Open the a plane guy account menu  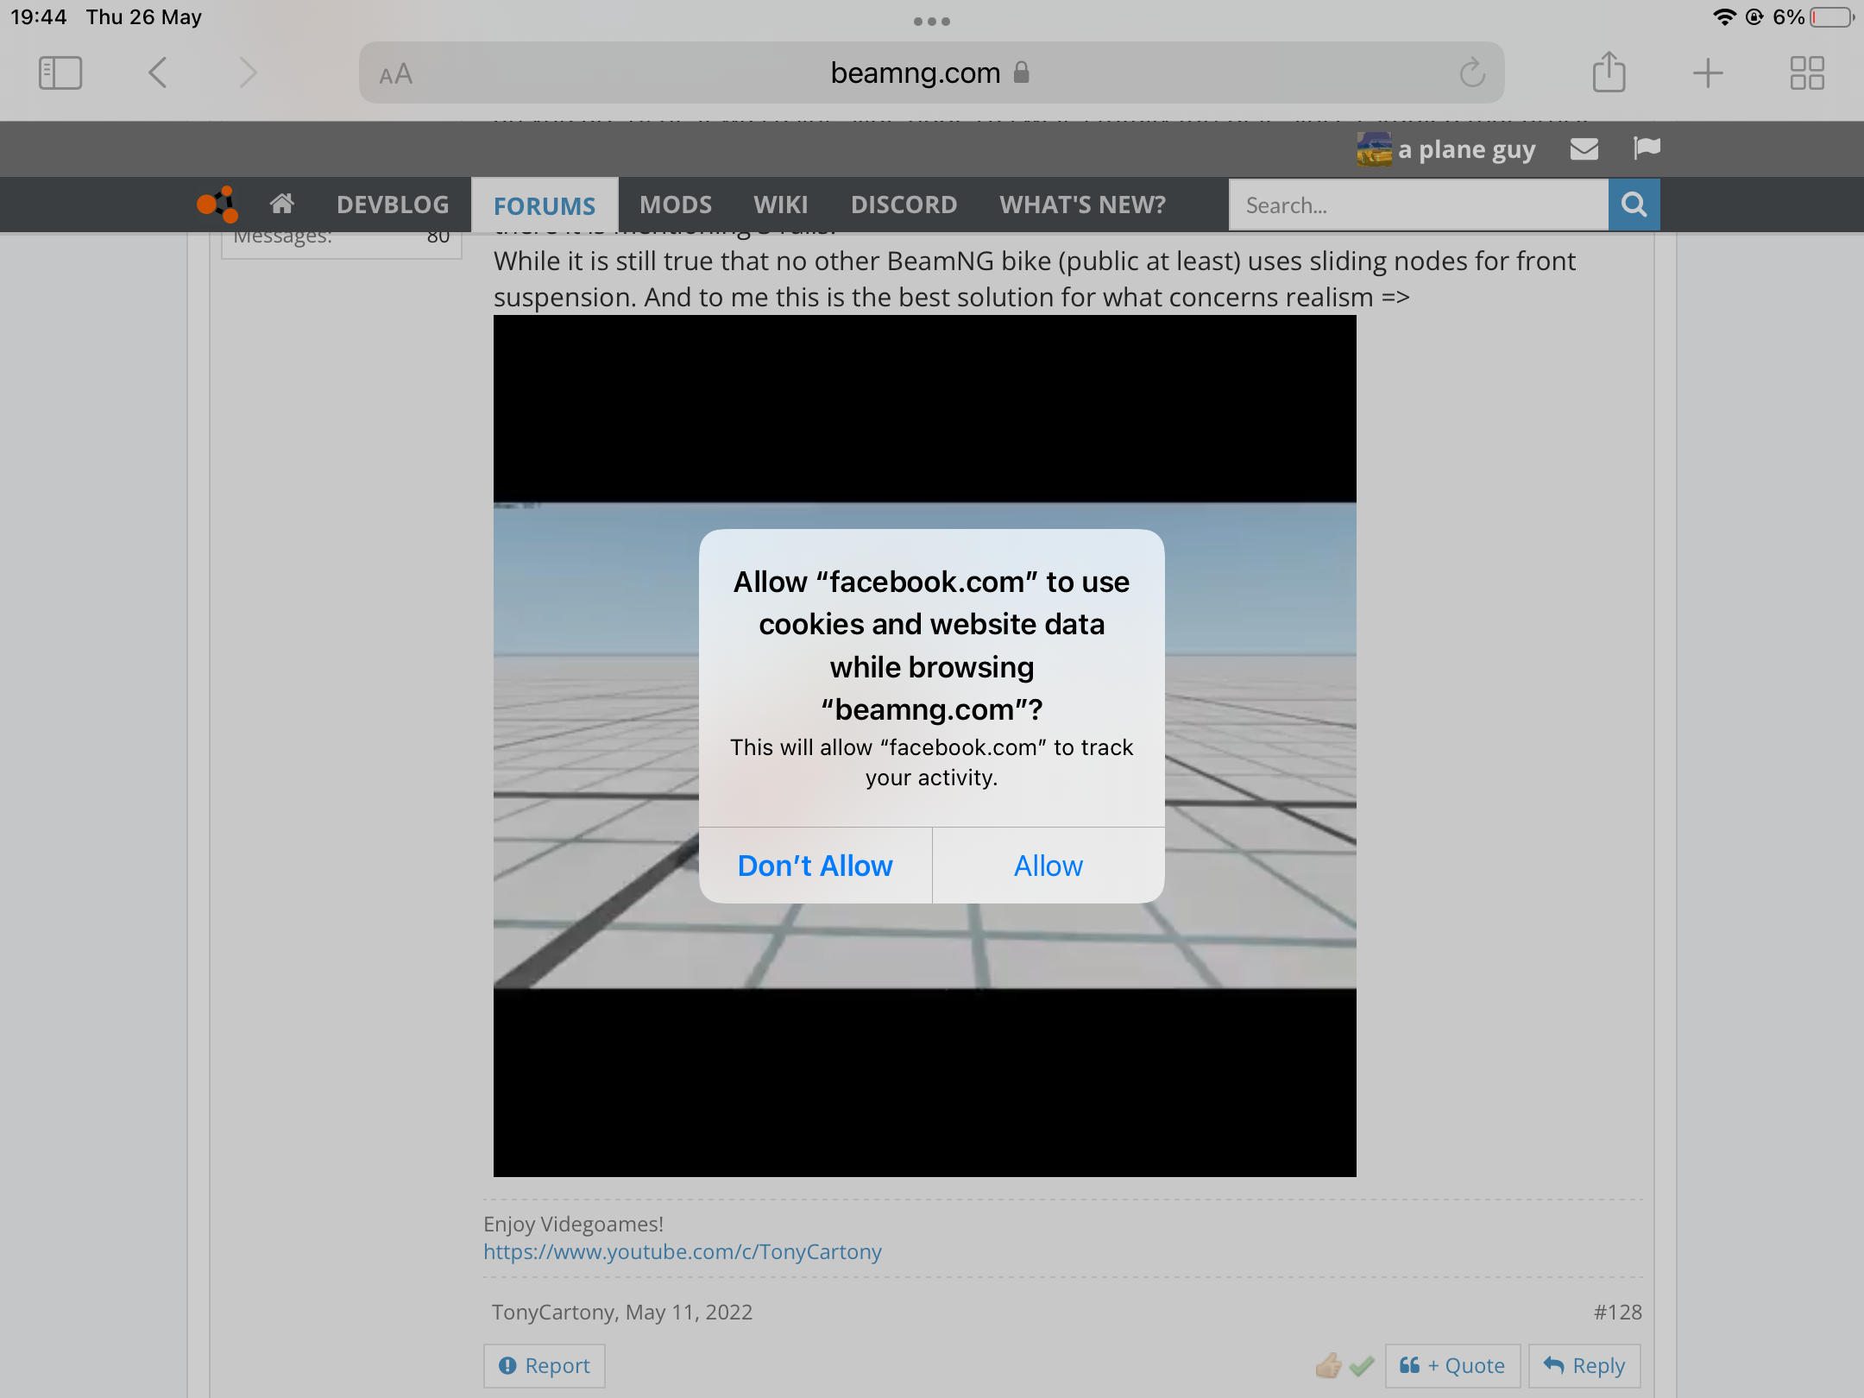pyautogui.click(x=1465, y=149)
